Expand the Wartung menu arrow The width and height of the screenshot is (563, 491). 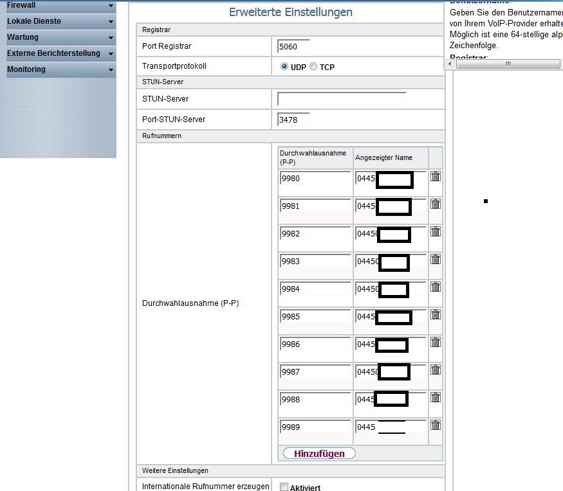(111, 38)
